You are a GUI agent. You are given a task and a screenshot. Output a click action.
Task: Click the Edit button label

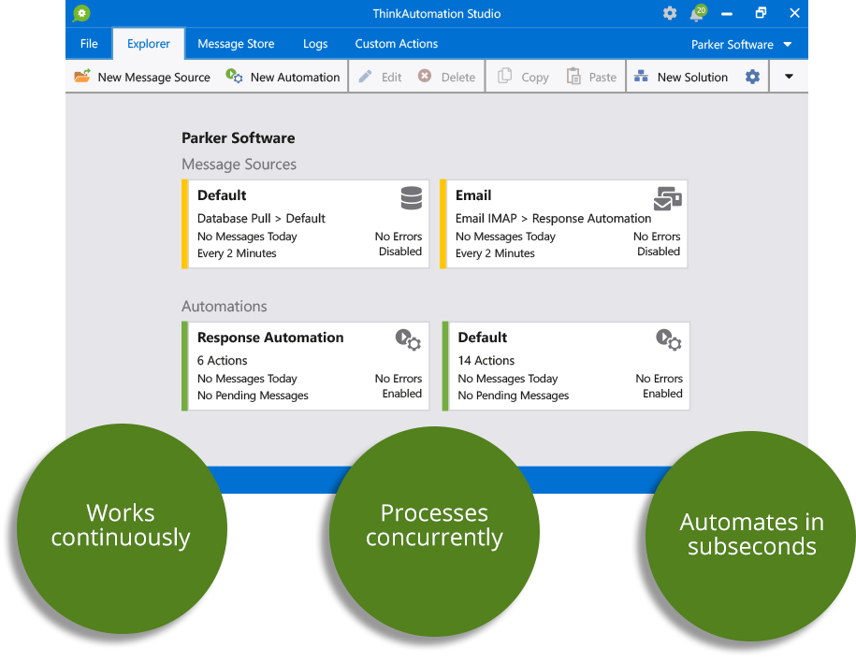[x=391, y=78]
